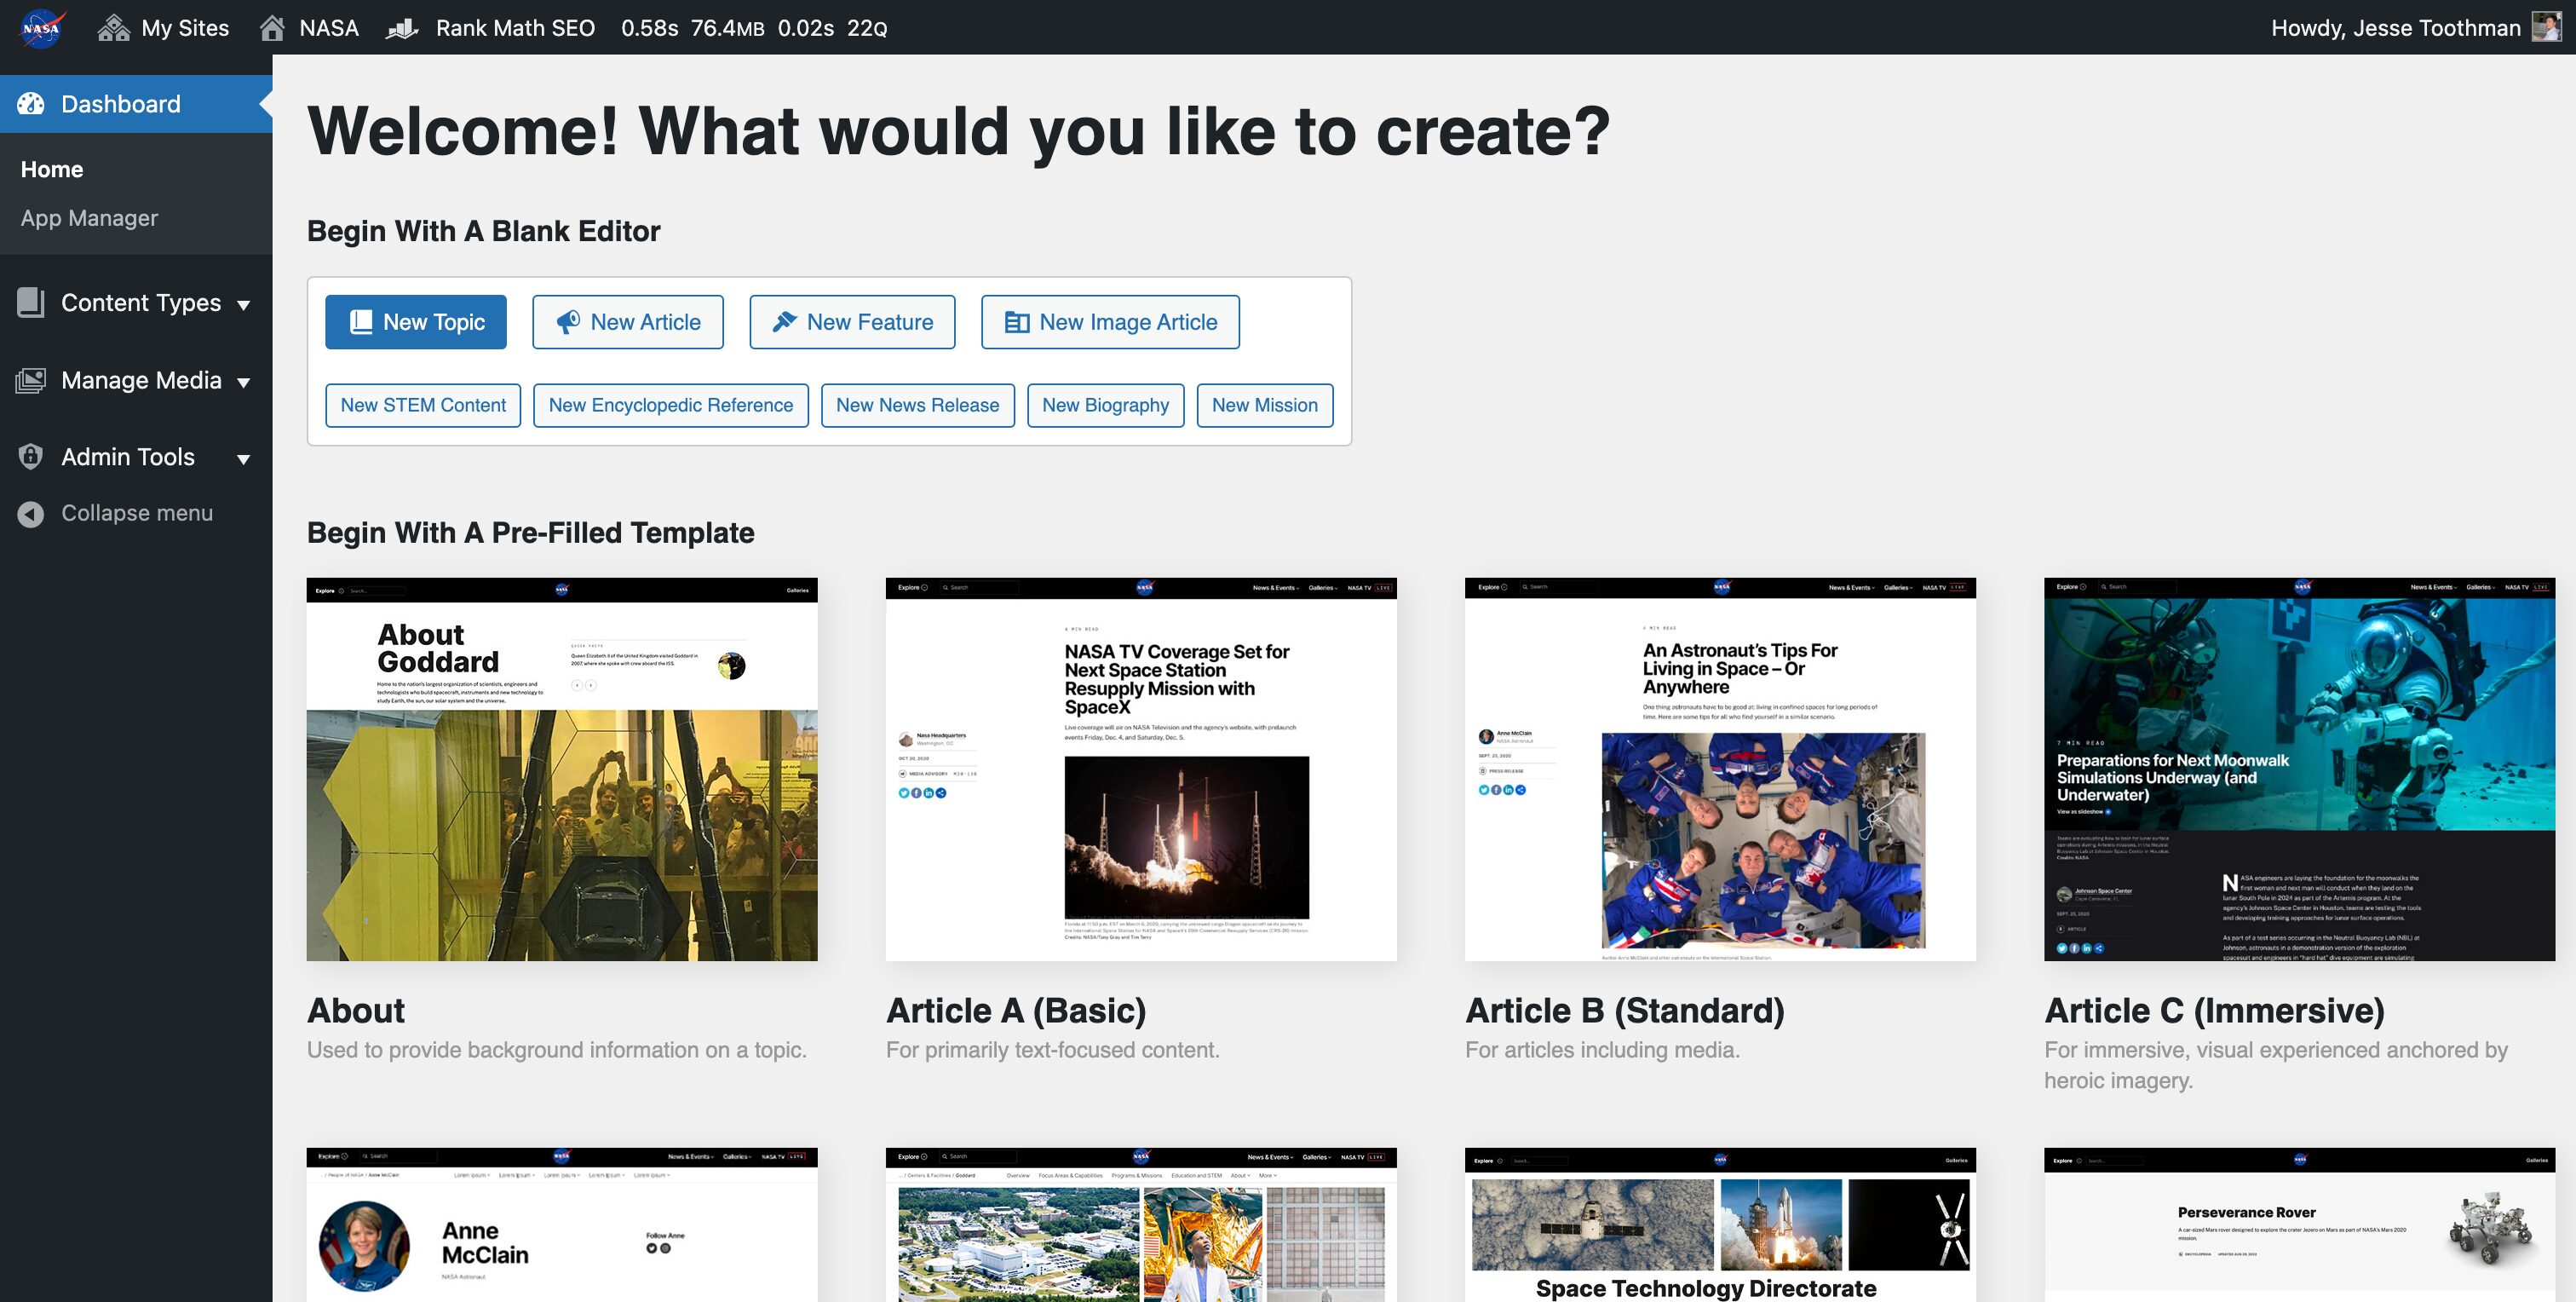The width and height of the screenshot is (2576, 1302).
Task: Expand the Manage Media submenu arrow
Action: coord(244,382)
